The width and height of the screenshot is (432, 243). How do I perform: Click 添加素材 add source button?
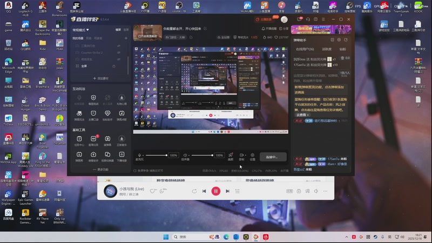point(100,78)
